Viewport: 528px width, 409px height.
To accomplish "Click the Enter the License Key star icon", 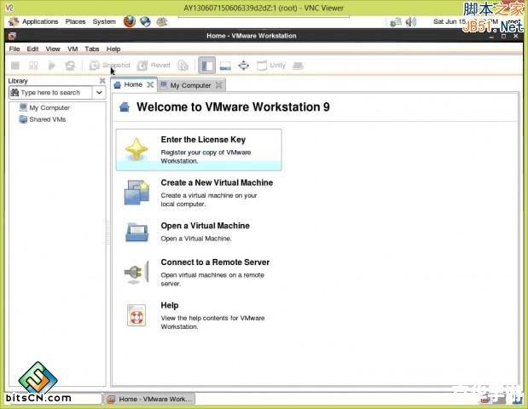I will click(136, 150).
